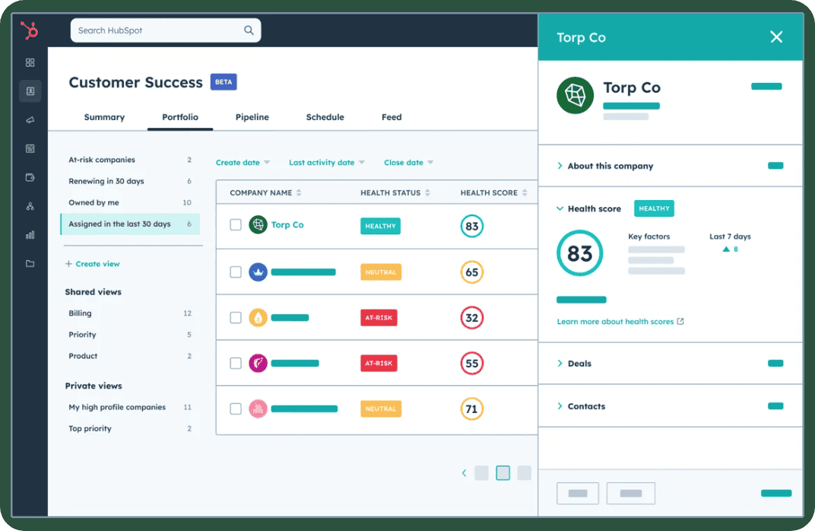The image size is (815, 531).
Task: Open the contacts icon in sidebar
Action: click(30, 91)
